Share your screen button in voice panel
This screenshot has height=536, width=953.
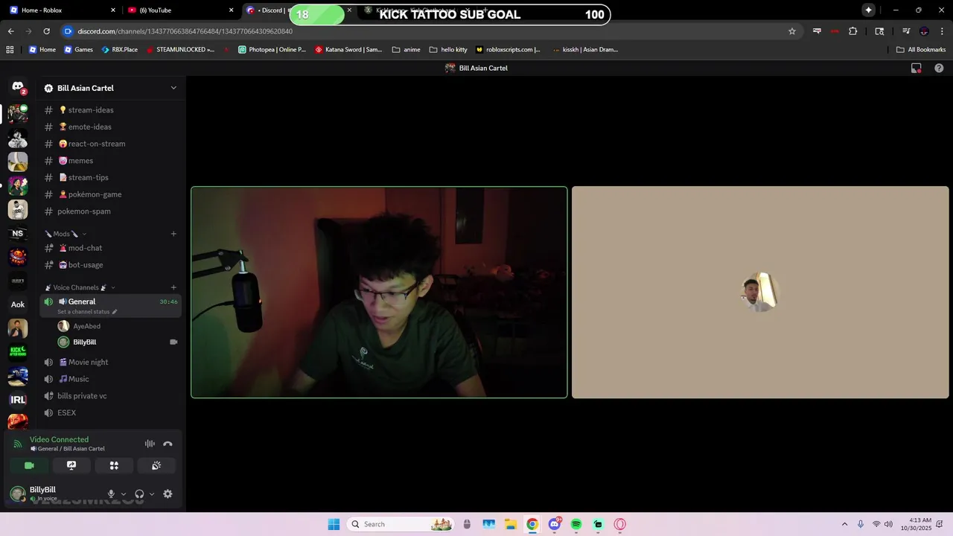tap(71, 465)
